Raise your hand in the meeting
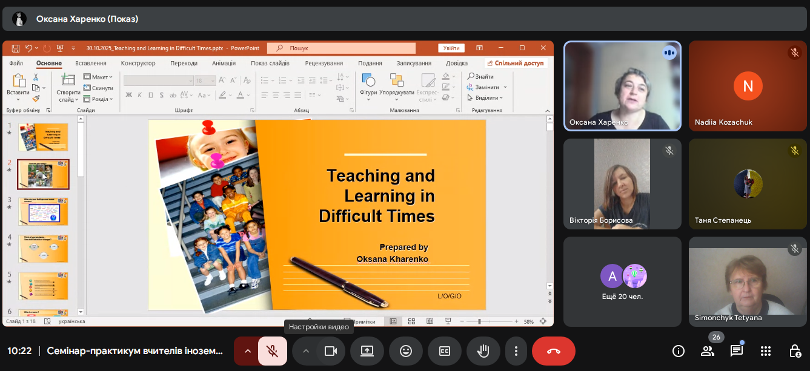Image resolution: width=810 pixels, height=371 pixels. click(483, 351)
